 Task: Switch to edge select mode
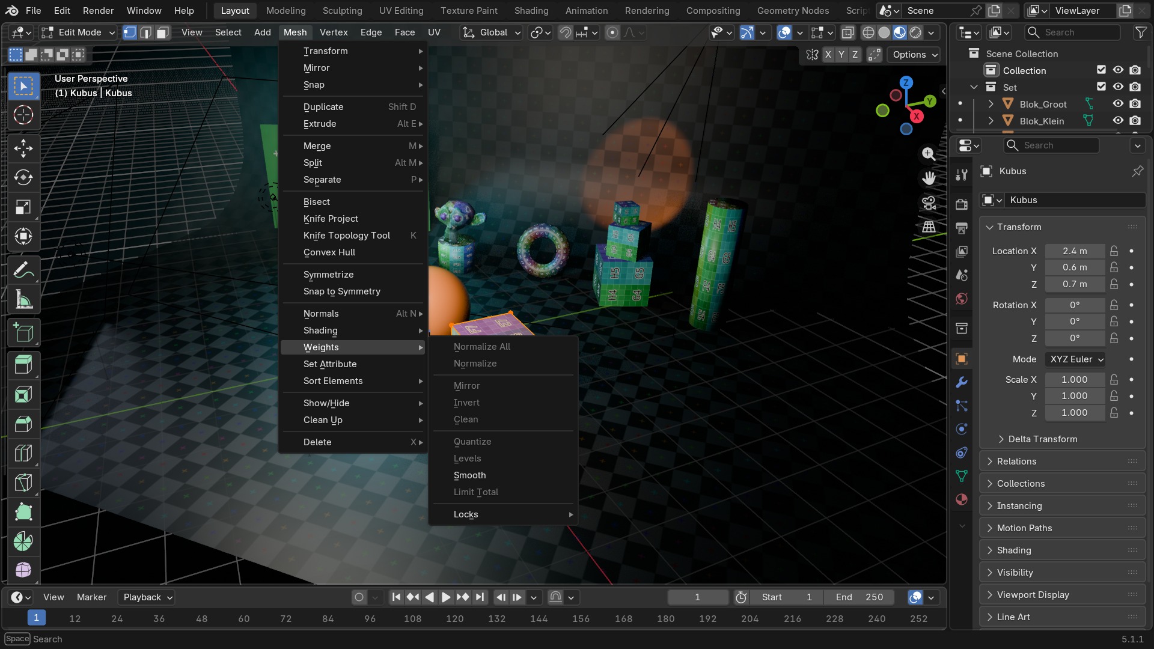[x=145, y=32]
